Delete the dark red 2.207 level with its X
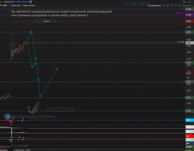This screenshot has width=194, height=151. click(x=184, y=73)
